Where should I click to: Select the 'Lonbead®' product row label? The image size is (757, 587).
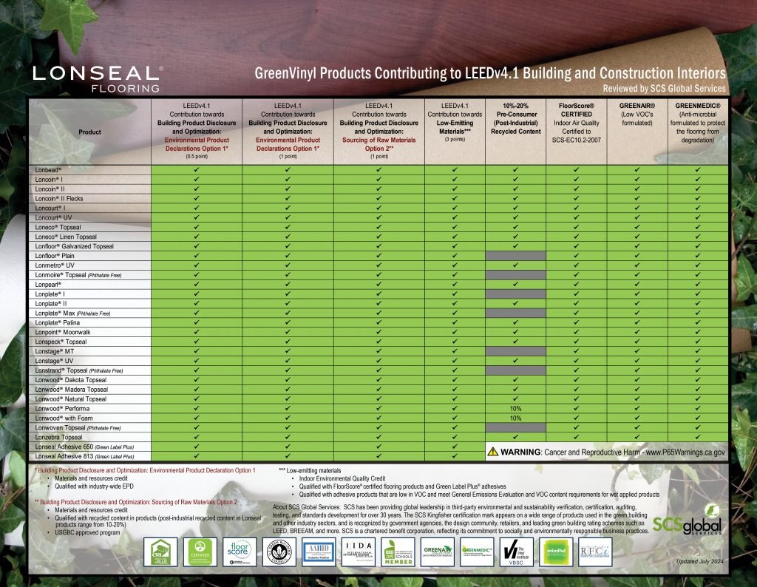click(x=48, y=170)
